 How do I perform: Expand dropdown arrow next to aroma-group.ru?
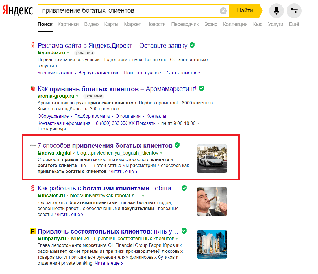tap(77, 96)
